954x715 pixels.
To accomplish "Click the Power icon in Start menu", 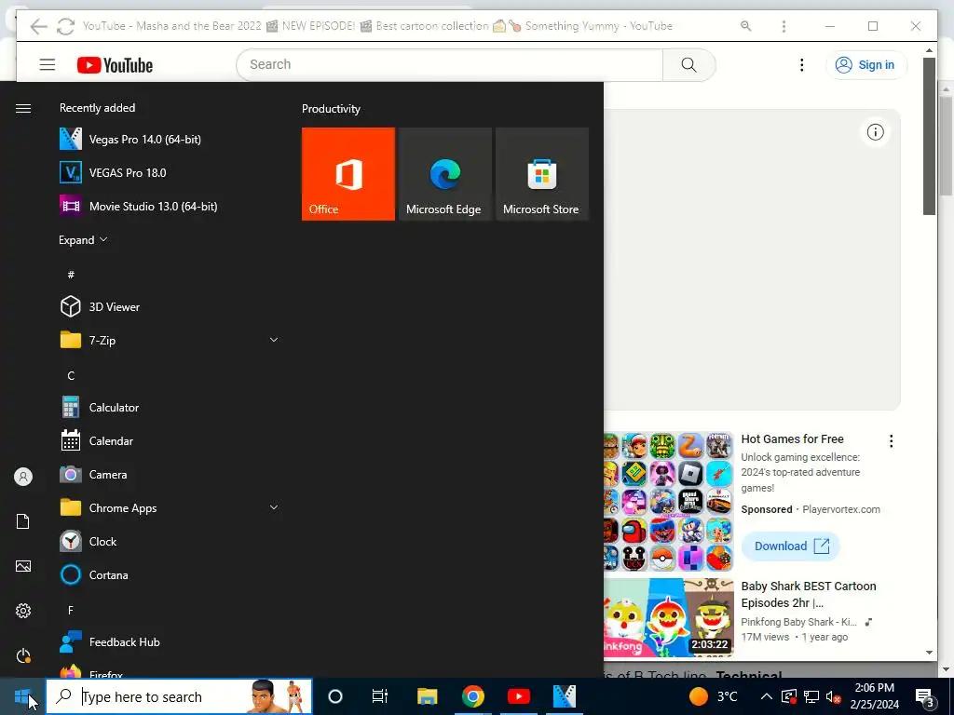I will click(23, 655).
